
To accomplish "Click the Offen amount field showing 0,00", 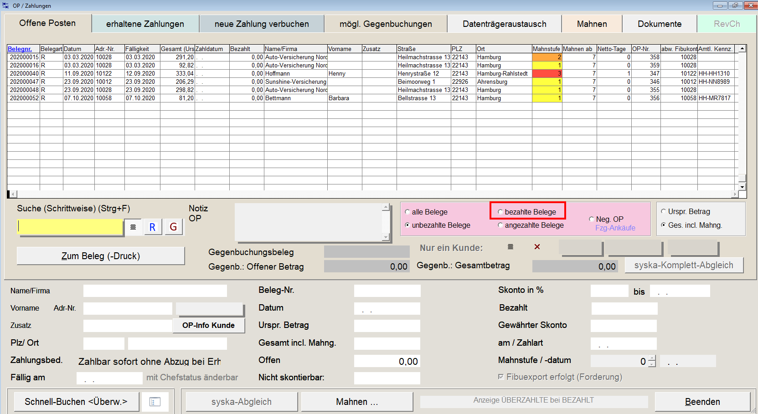I will tap(387, 361).
